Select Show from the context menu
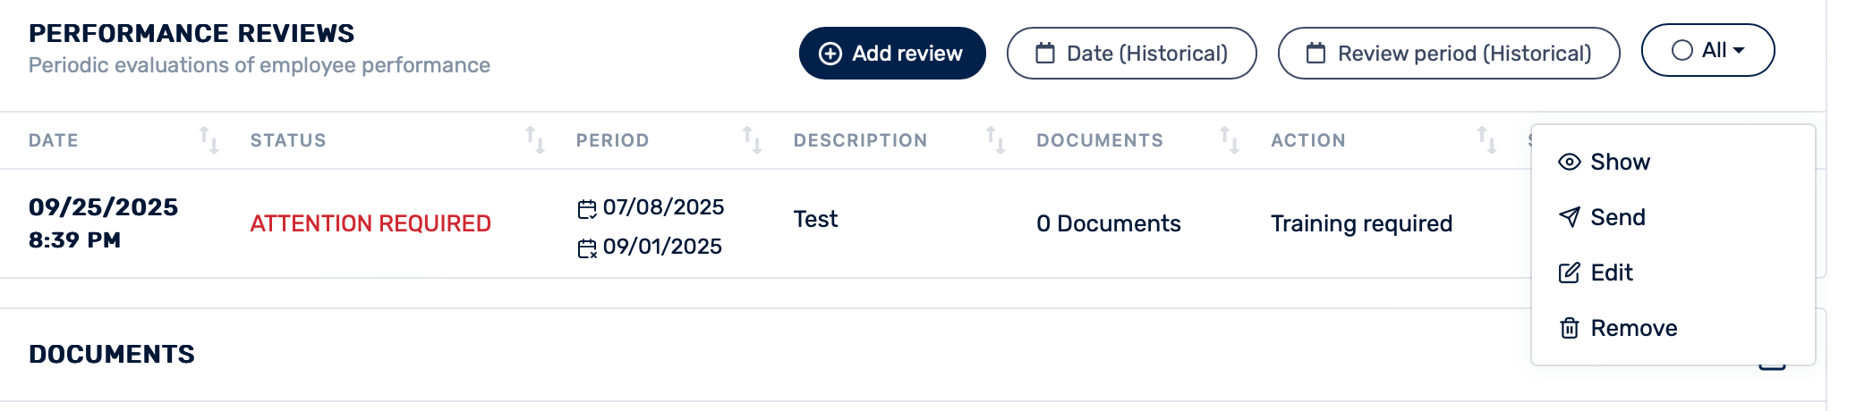1856x411 pixels. point(1619,162)
